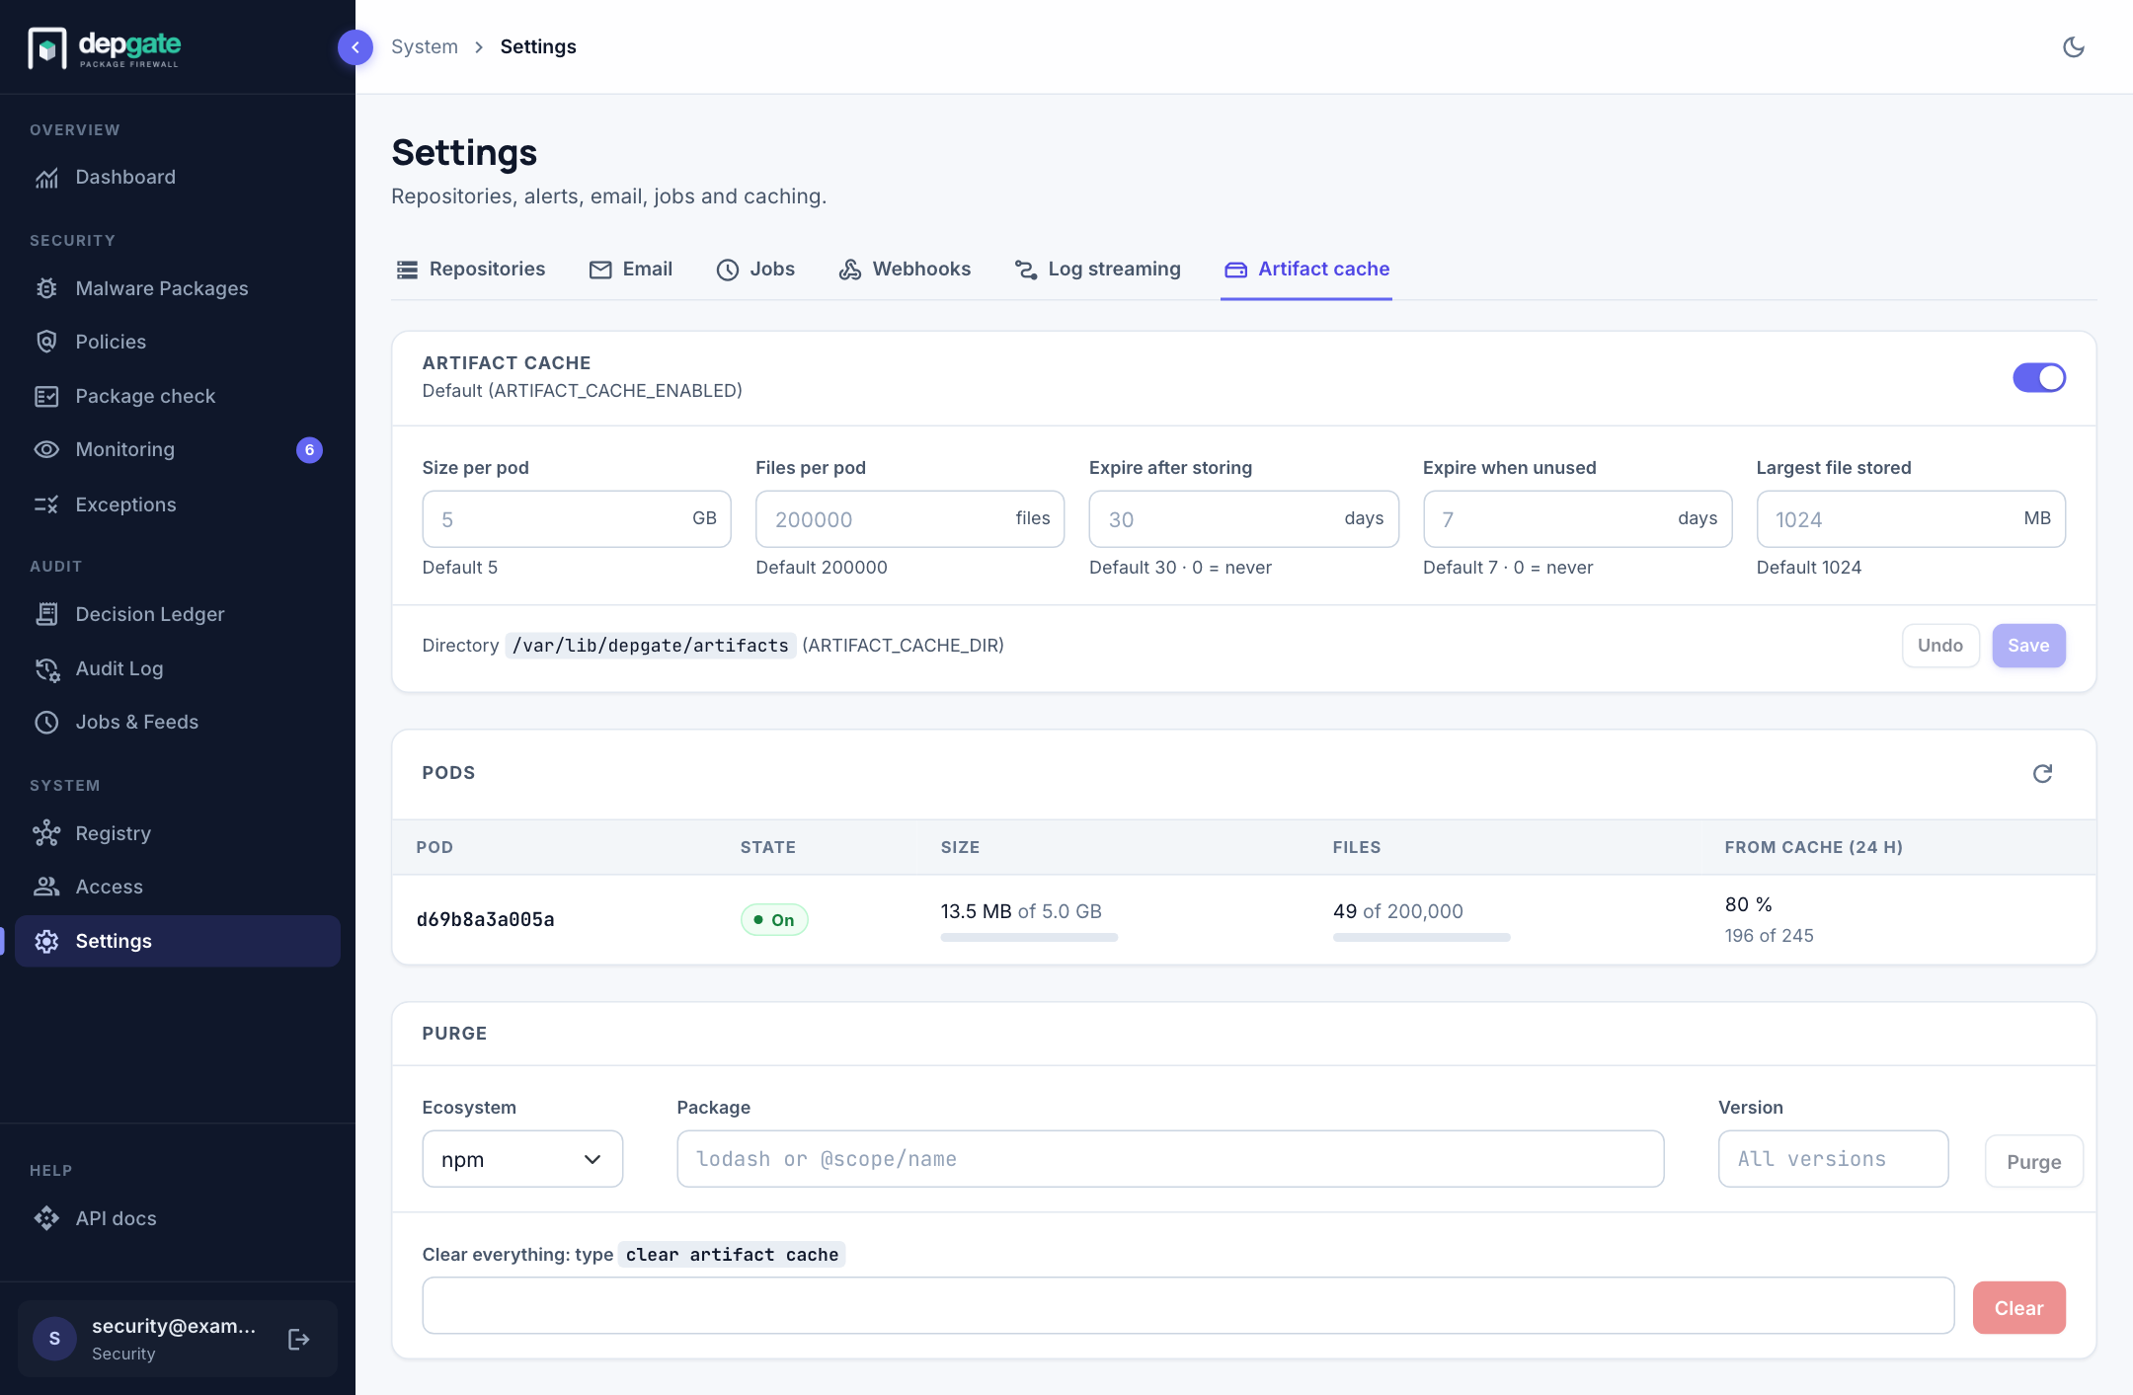Screen dimensions: 2133x1395
Task: Log out using the sign-out icon
Action: click(299, 1339)
